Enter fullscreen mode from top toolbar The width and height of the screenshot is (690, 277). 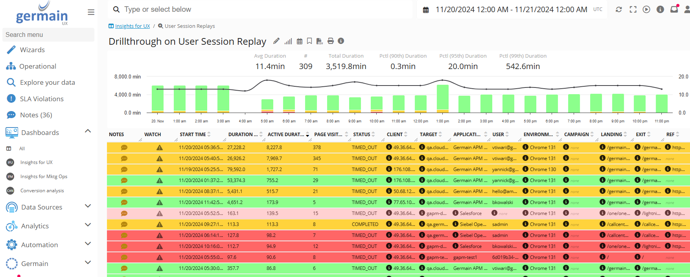pos(633,9)
